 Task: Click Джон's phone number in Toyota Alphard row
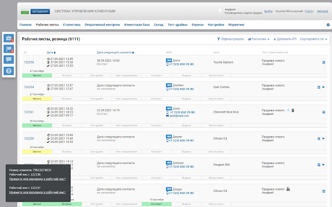(181, 64)
